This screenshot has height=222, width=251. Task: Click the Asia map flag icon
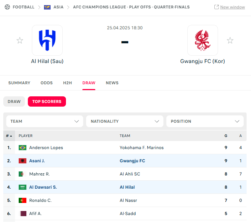click(x=47, y=7)
